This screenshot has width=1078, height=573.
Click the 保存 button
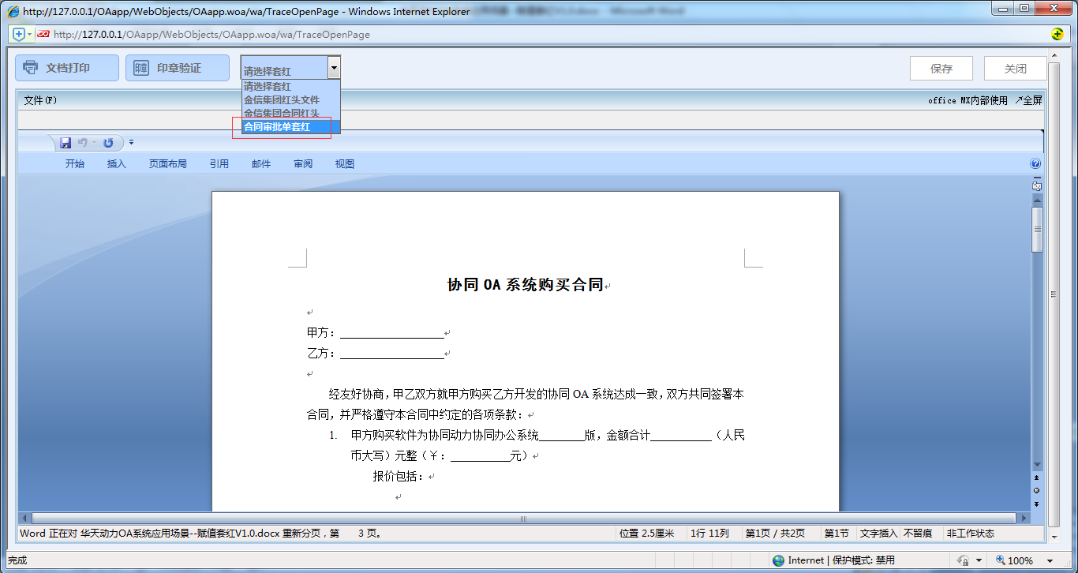tap(941, 68)
